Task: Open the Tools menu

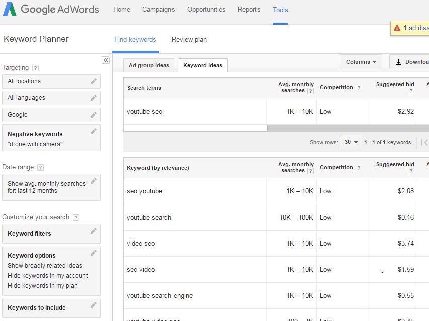Action: tap(280, 10)
